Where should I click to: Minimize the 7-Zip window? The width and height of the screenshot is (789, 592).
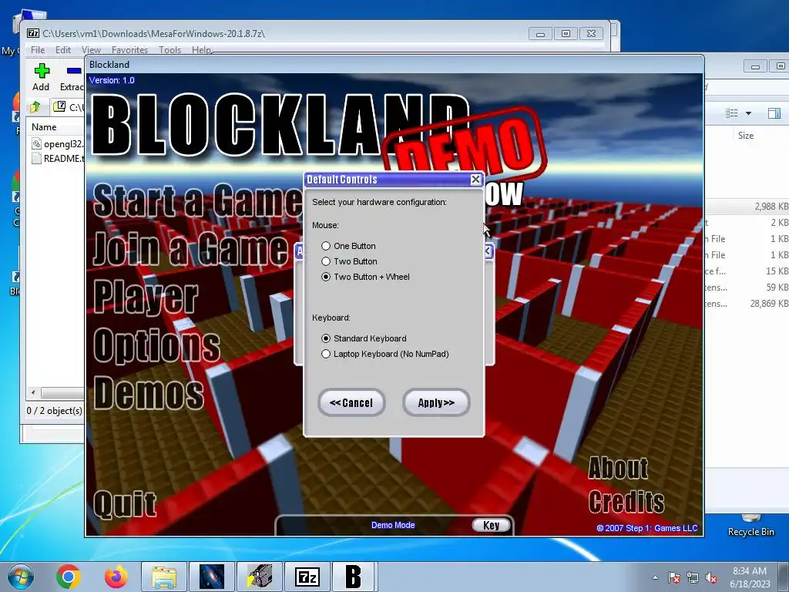click(x=540, y=34)
